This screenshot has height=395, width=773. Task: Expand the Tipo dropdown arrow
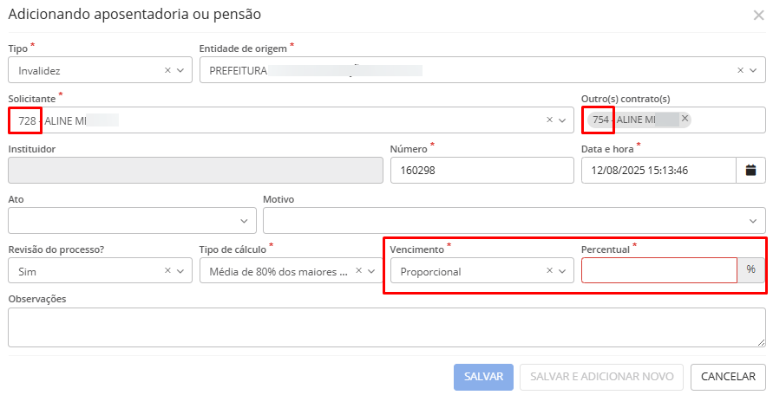click(180, 71)
